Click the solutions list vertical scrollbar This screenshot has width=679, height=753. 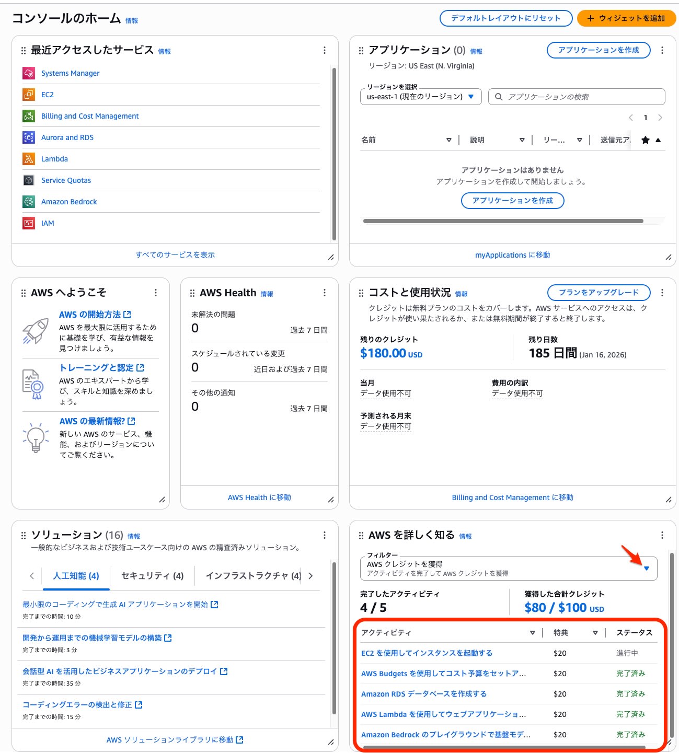334,638
